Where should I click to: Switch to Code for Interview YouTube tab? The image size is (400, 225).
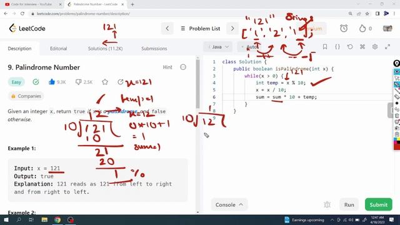coord(32,4)
